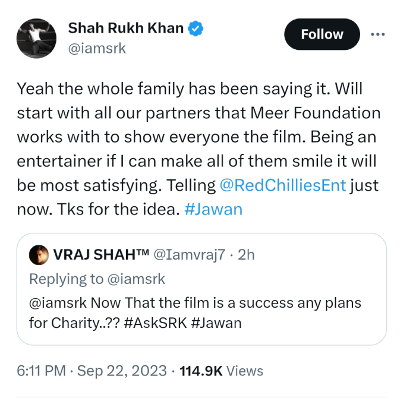Click the 6:11 PM · Sep 22, 2023 timestamp
The image size is (416, 398).
point(92,371)
